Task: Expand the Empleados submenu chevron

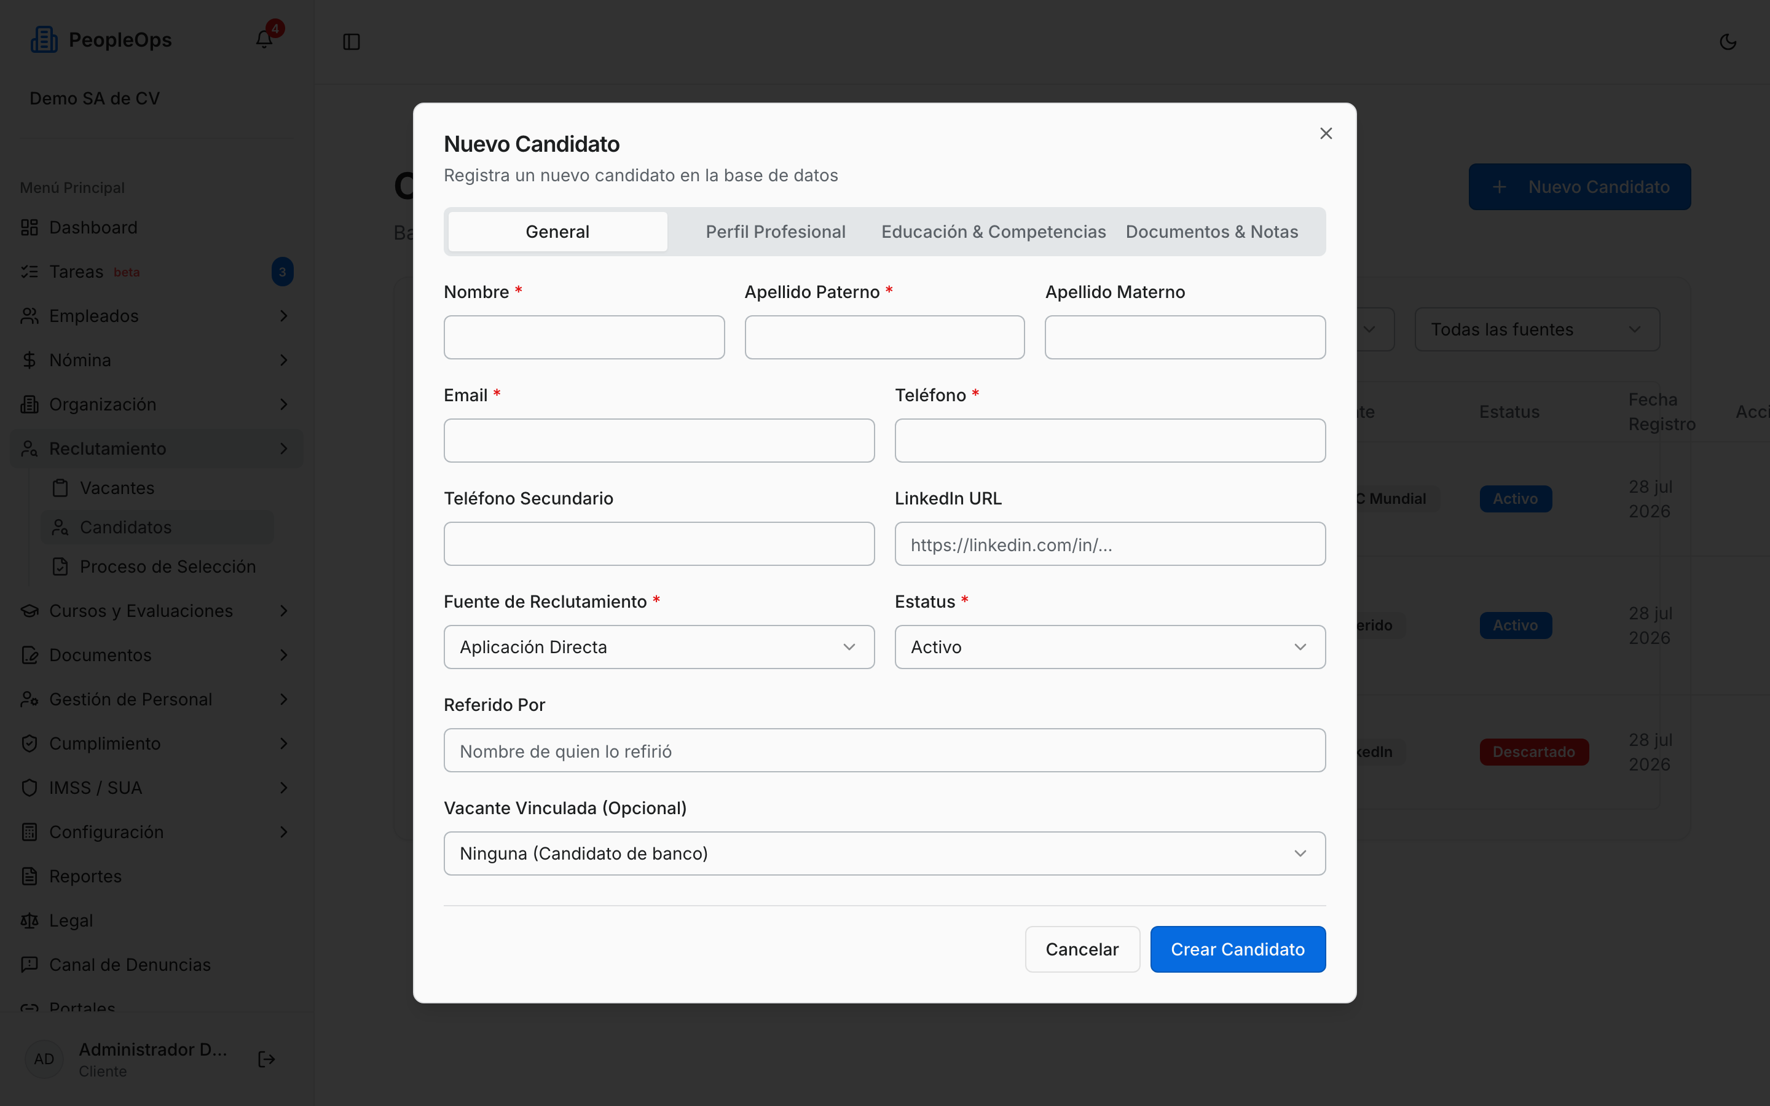Action: 284,316
